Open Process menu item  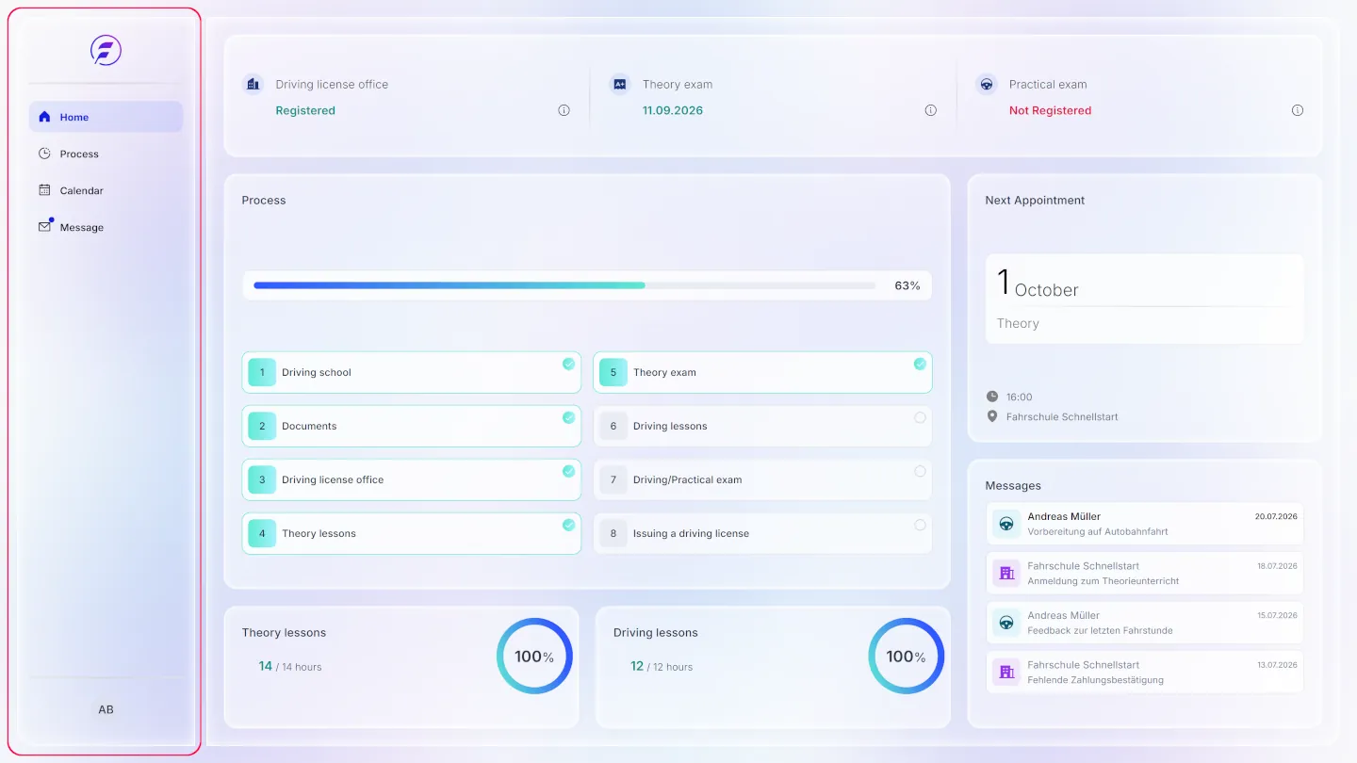click(x=106, y=154)
